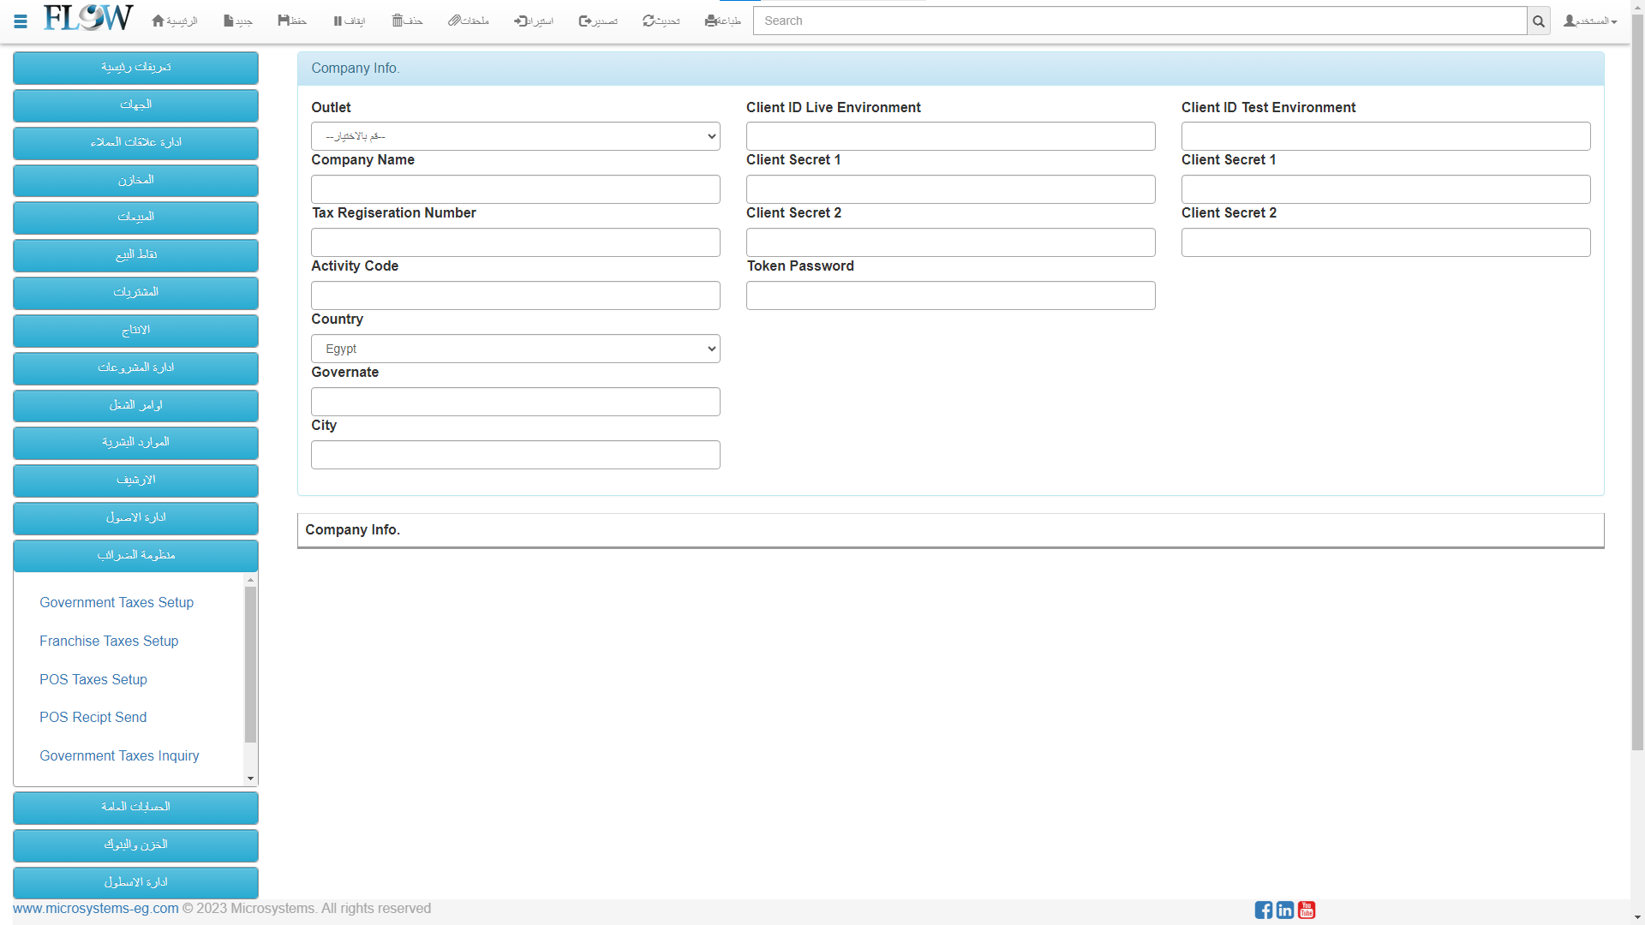Open Franchise Taxes Setup link
Screen dimensions: 1645x925
pyautogui.click(x=109, y=641)
